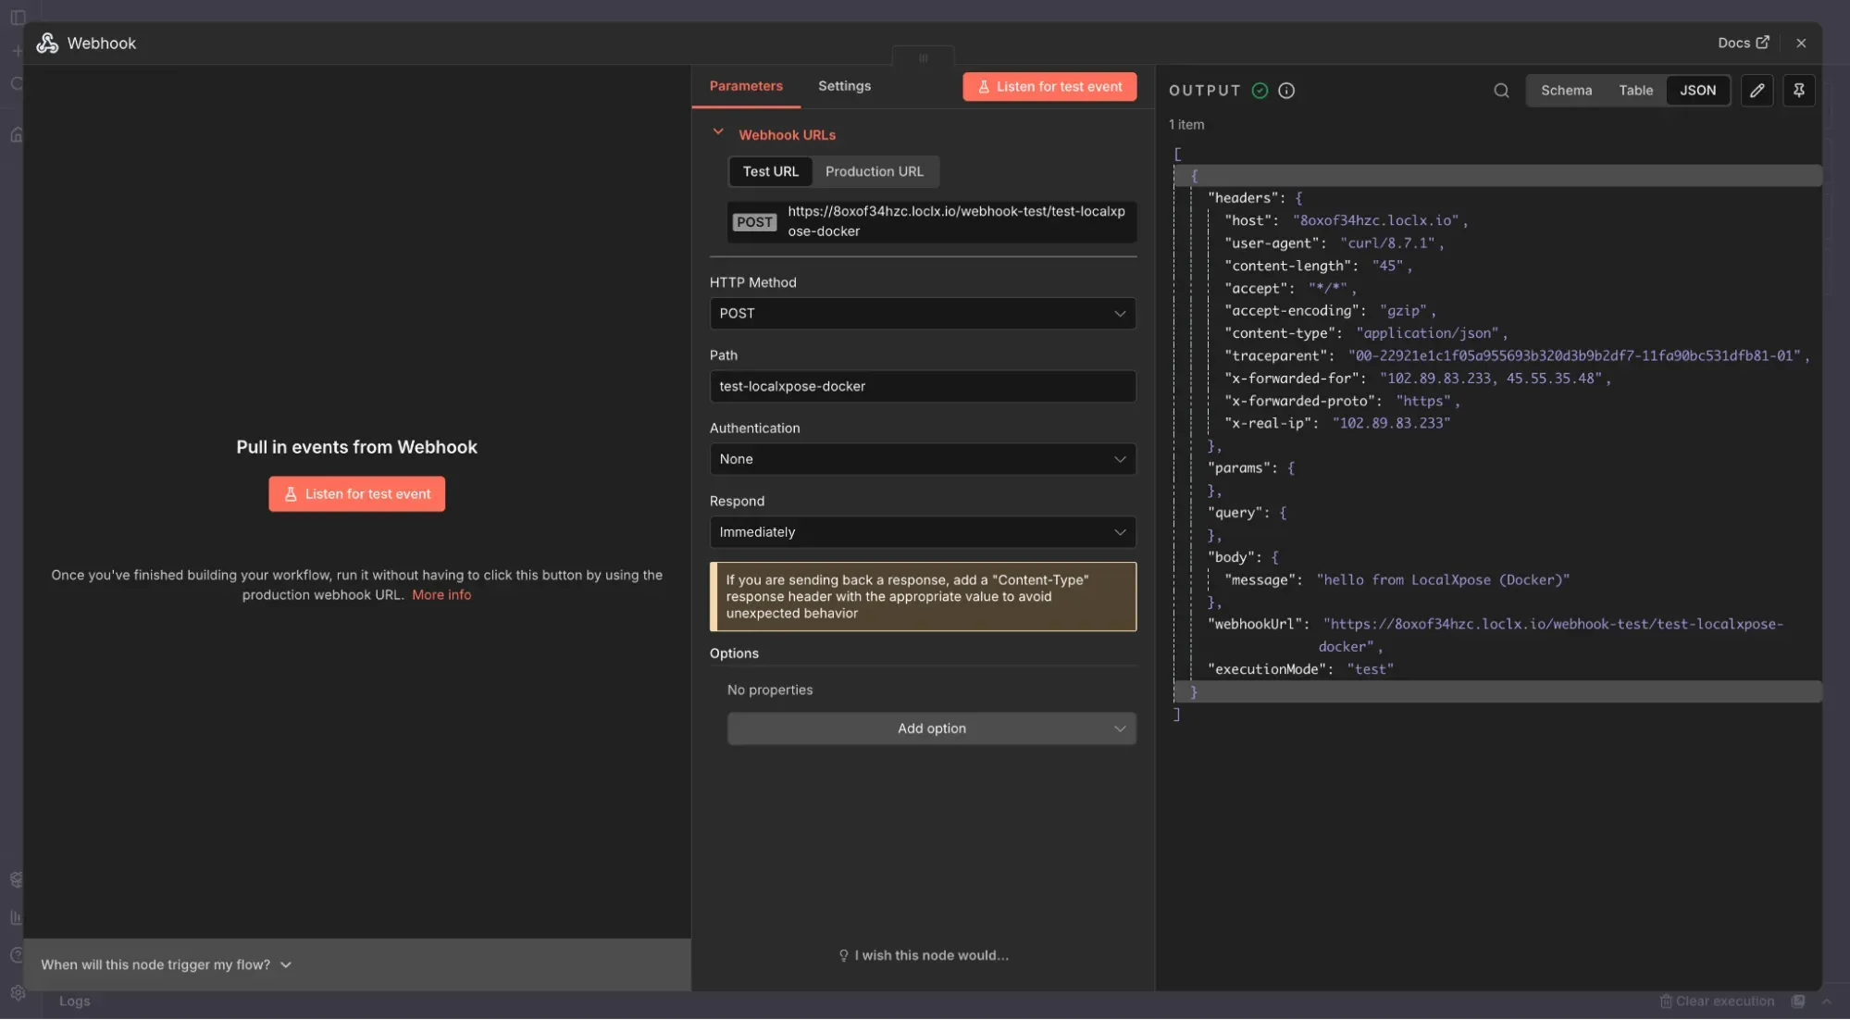Viewport: 1850px width, 1020px height.
Task: Open the Authentication dropdown
Action: pyautogui.click(x=922, y=459)
